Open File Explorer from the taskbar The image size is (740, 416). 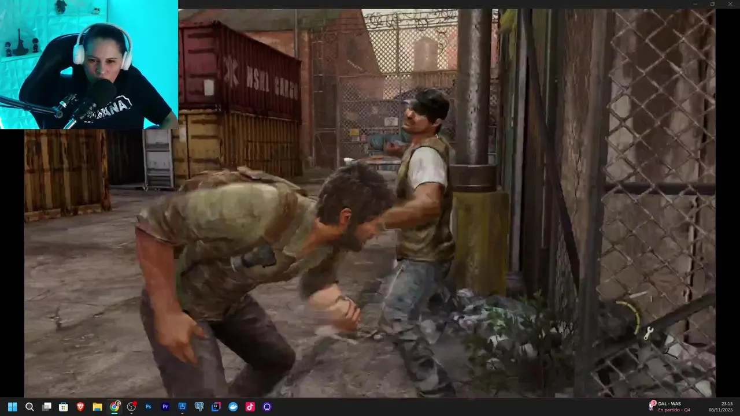pos(97,407)
